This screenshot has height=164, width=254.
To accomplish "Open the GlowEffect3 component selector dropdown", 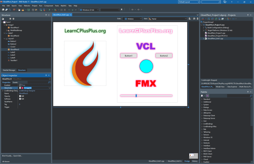I will [x=49, y=79].
